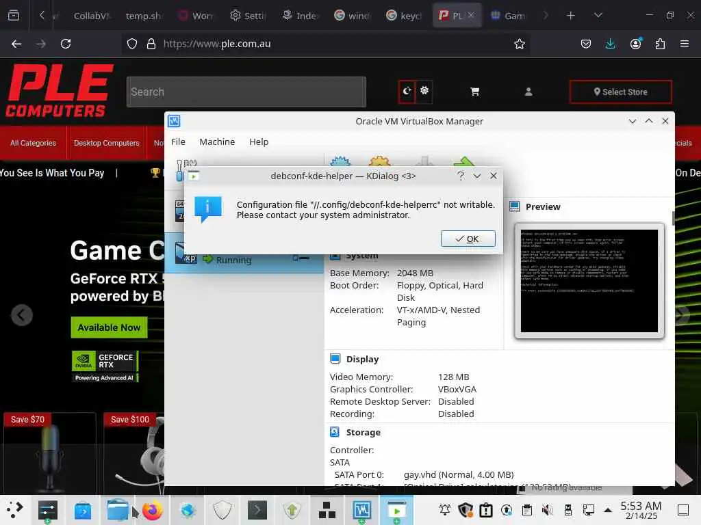The width and height of the screenshot is (701, 525).
Task: Click the Firefox address bar URL
Action: (217, 44)
